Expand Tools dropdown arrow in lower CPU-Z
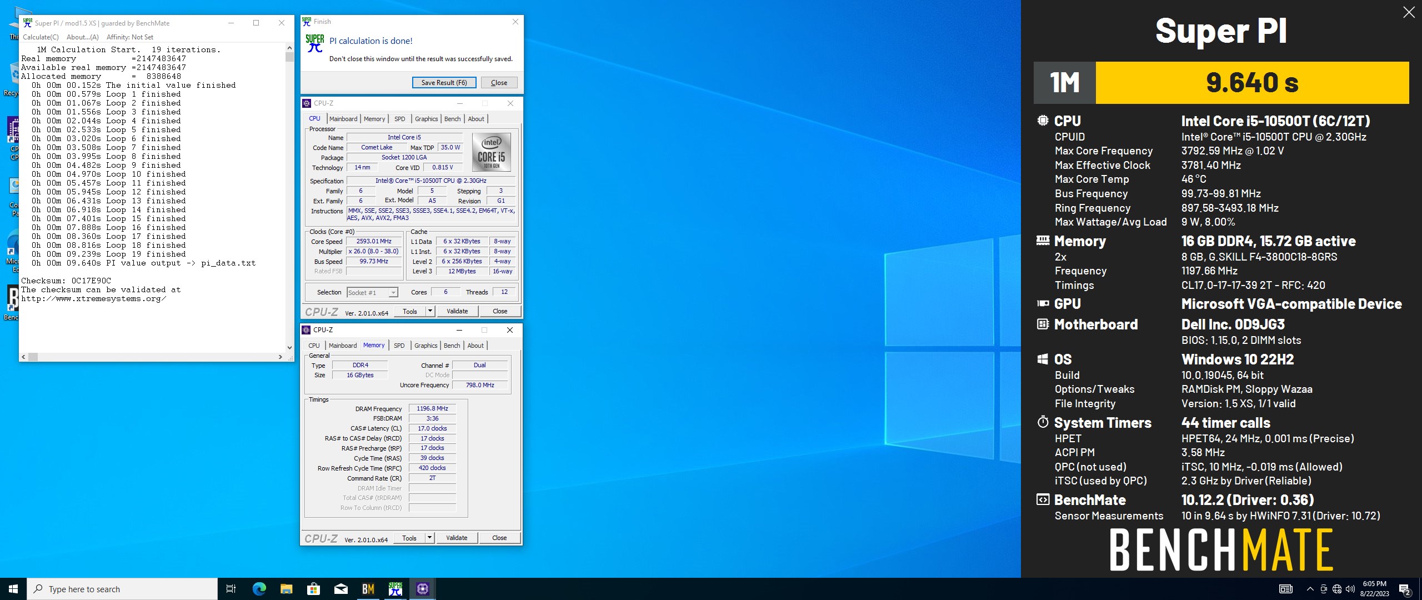Screen dimensions: 1422x600 click(429, 538)
